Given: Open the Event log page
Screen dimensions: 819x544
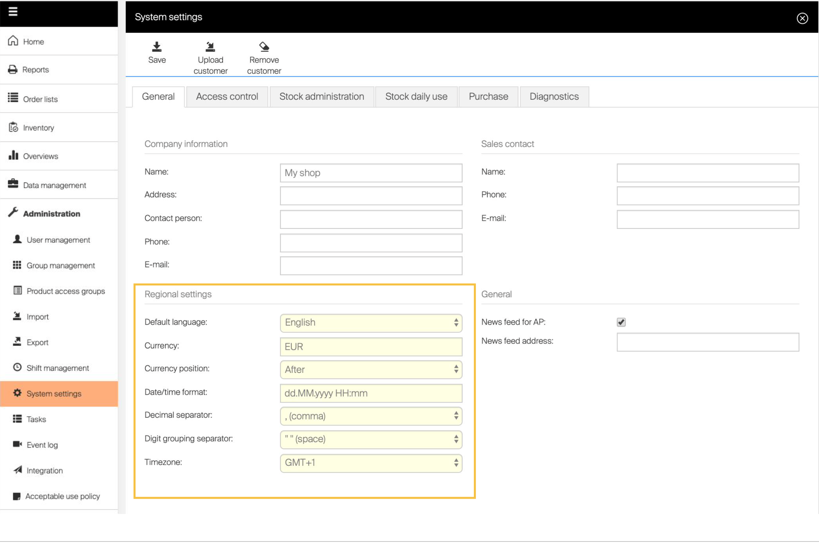Looking at the screenshot, I should [42, 445].
